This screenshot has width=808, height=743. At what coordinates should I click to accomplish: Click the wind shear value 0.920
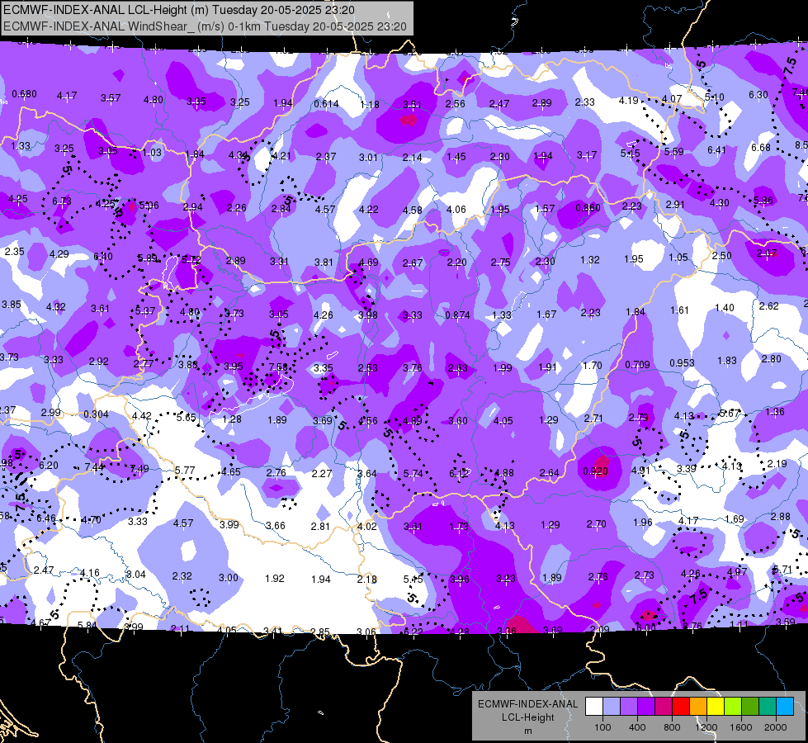coord(595,471)
